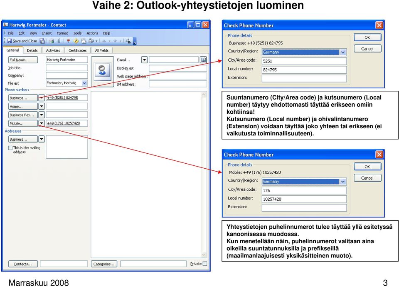Screen dimensions: 399x287
Task: Open the Help menu
Action: tap(107, 33)
